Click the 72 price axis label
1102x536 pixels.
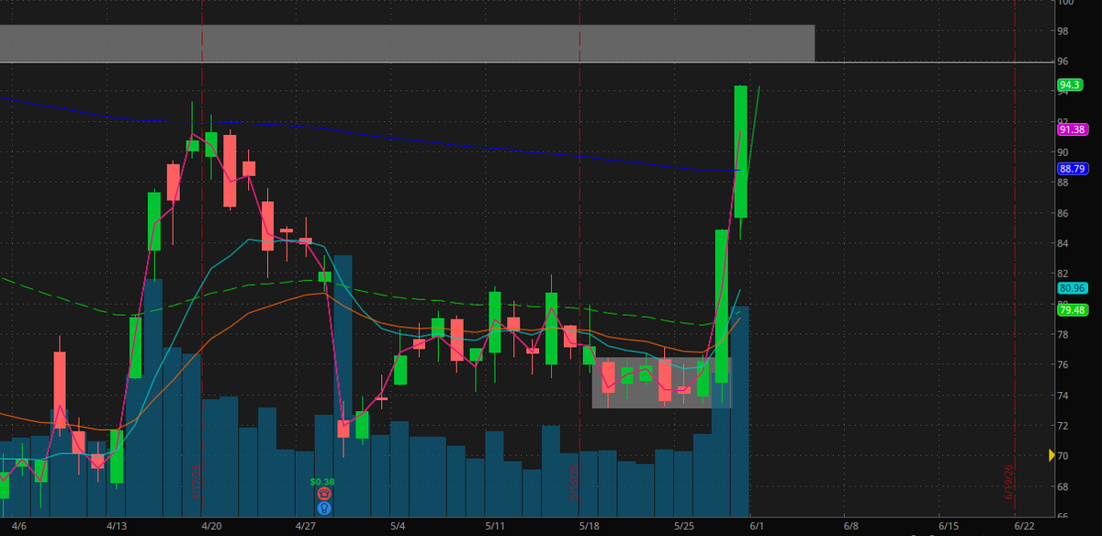click(1063, 426)
